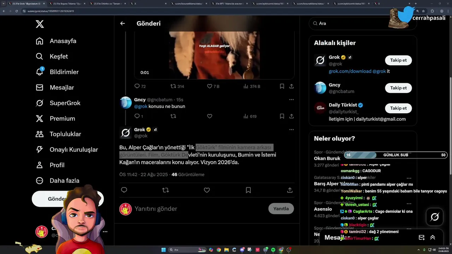Screen dimensions: 452x254
Task: Switch to 'X'te Boğuna Tıklama' browser tab
Action: click(67, 4)
